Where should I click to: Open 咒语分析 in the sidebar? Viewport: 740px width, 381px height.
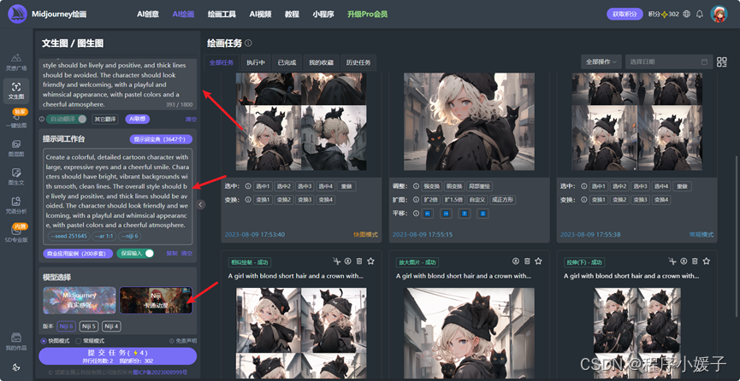[x=16, y=205]
